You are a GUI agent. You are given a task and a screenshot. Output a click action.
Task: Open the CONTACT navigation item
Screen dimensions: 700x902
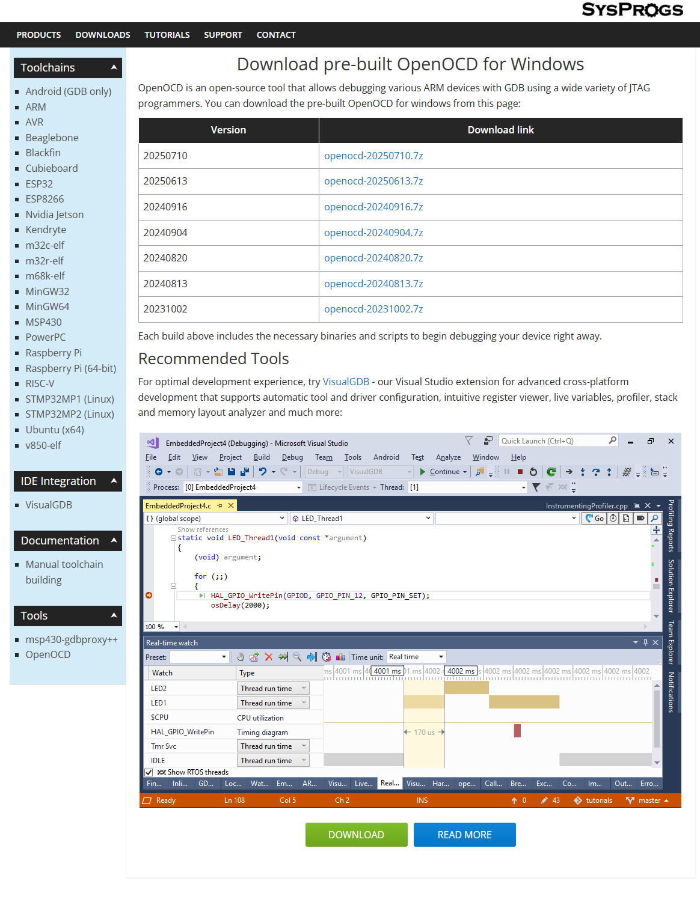coord(276,35)
